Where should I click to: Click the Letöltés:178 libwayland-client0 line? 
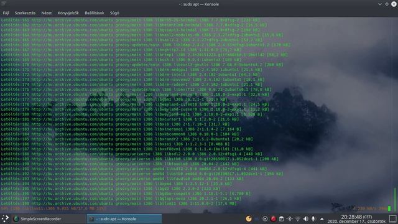pos(135,105)
